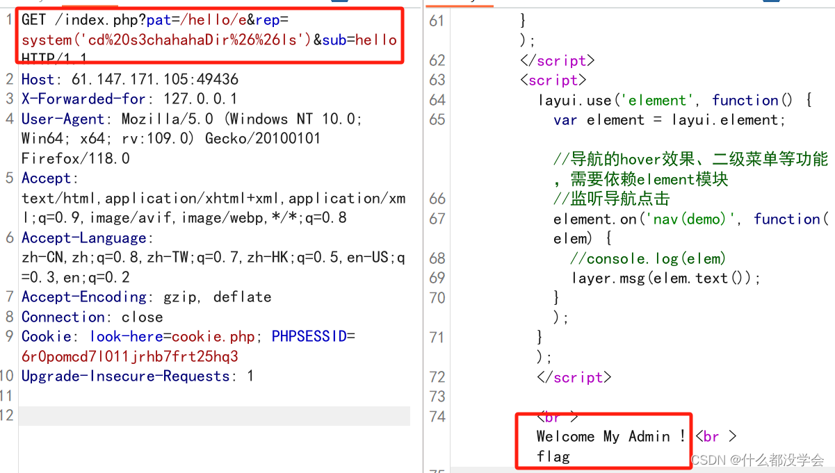Click the Connection: close header
This screenshot has height=473, width=835.
click(92, 317)
